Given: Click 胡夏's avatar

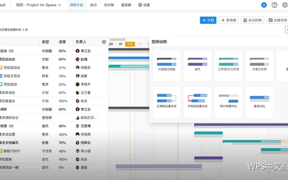Looking at the screenshot, I should point(77,76).
